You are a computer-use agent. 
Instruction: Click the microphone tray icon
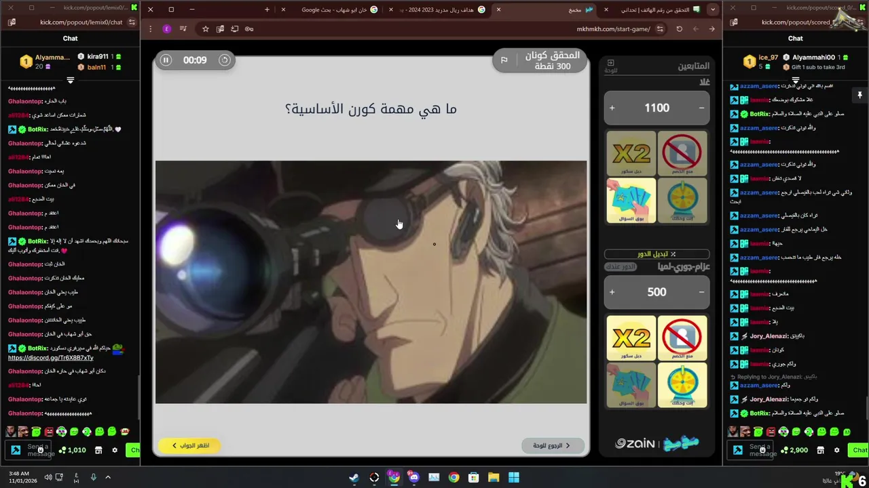click(x=93, y=477)
